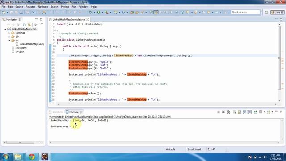Open File Explorer from taskbar
Screen dimensions: 286x161
coord(18,157)
